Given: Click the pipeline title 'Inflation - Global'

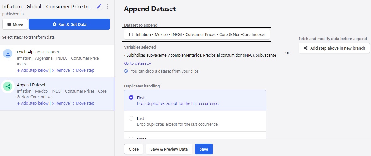Looking at the screenshot, I should (47, 6).
